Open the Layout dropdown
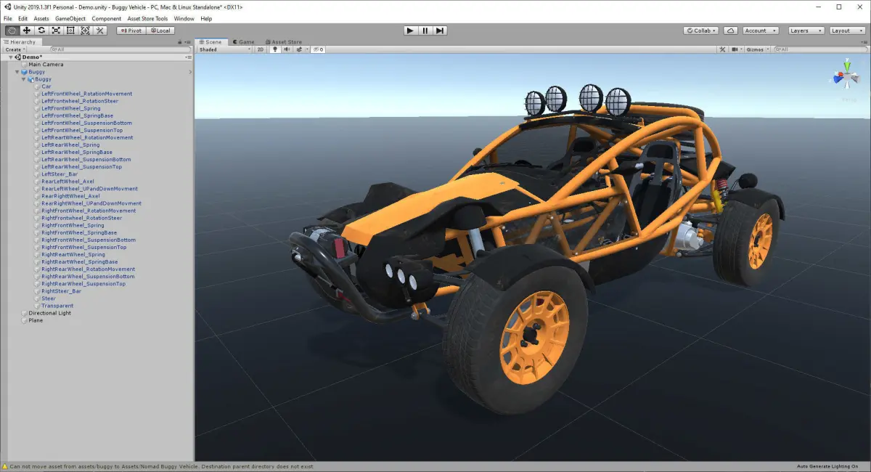 (x=847, y=30)
